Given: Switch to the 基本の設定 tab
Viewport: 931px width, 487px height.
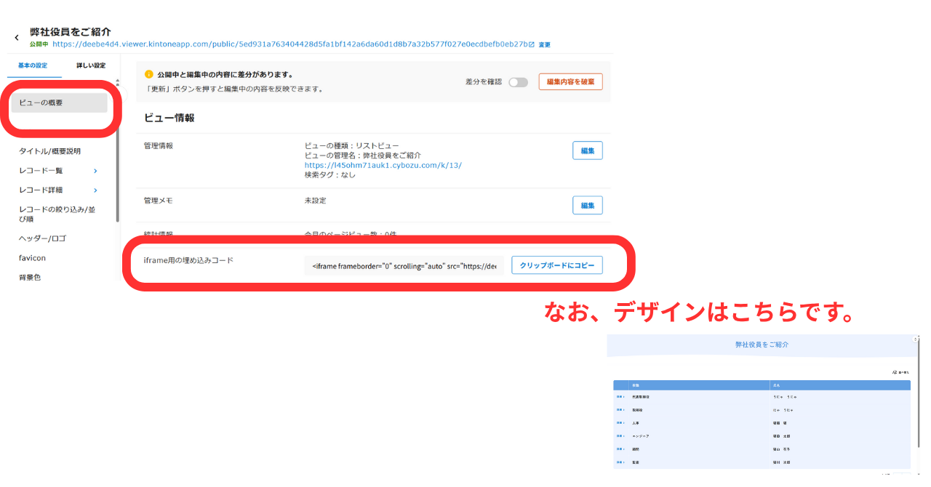Looking at the screenshot, I should tap(32, 65).
